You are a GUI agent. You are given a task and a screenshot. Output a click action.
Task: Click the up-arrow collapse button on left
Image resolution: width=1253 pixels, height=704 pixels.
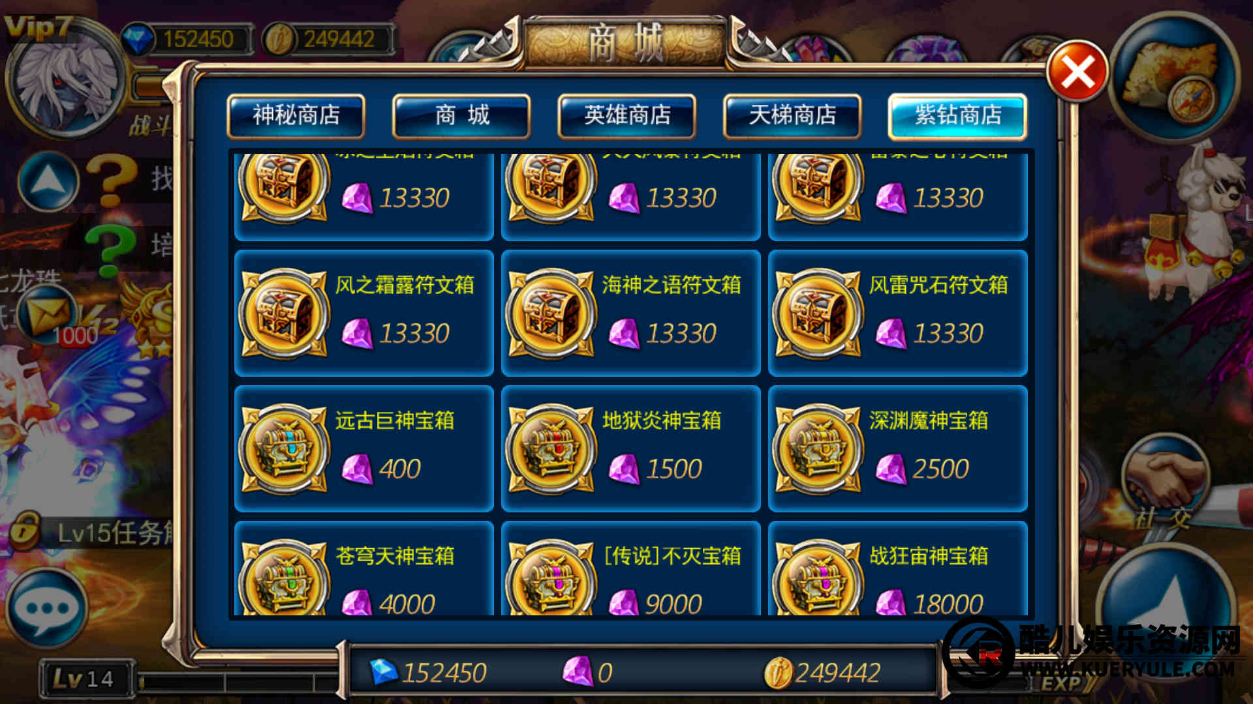[48, 182]
